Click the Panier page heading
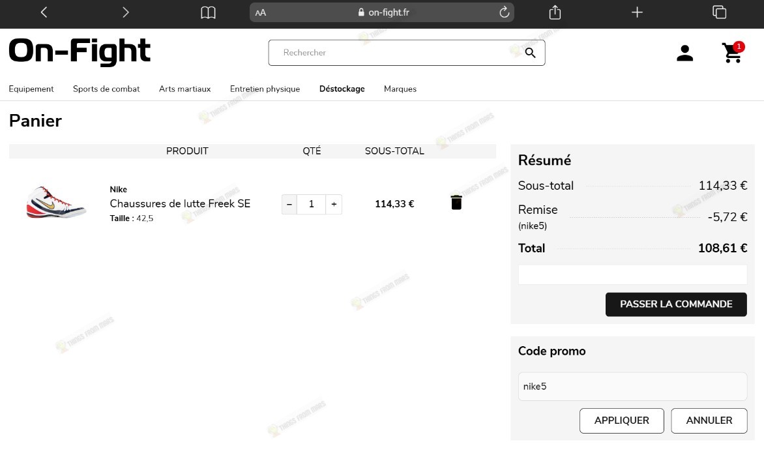 [36, 121]
